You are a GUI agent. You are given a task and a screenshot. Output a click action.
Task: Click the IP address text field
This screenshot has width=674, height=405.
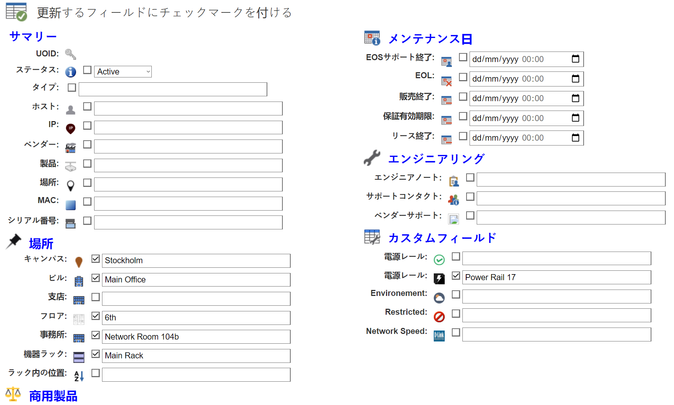188,127
